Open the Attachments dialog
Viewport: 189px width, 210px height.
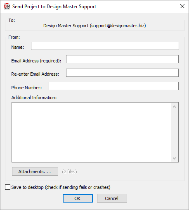click(x=35, y=172)
